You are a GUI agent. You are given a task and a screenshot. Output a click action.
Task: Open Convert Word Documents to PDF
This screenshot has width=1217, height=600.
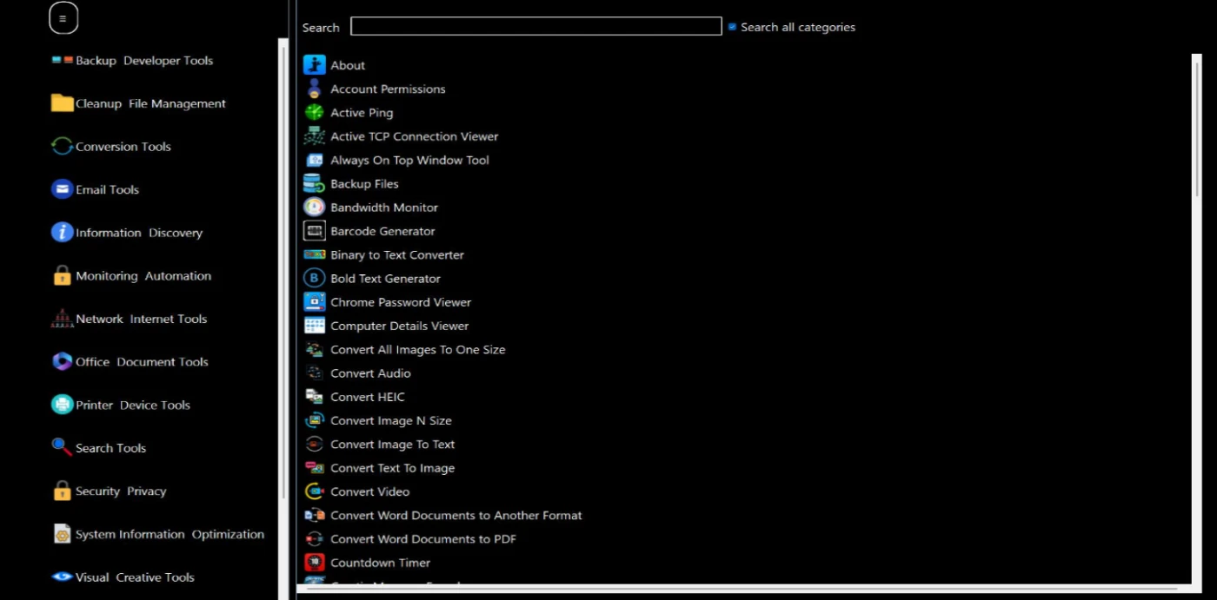422,539
